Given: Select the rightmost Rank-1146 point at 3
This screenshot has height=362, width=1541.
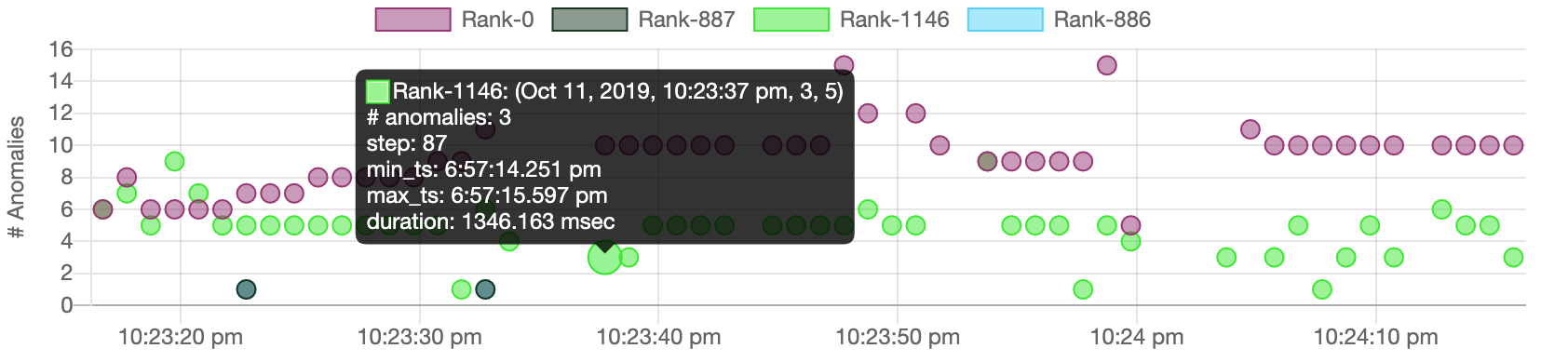Looking at the screenshot, I should [x=1514, y=258].
